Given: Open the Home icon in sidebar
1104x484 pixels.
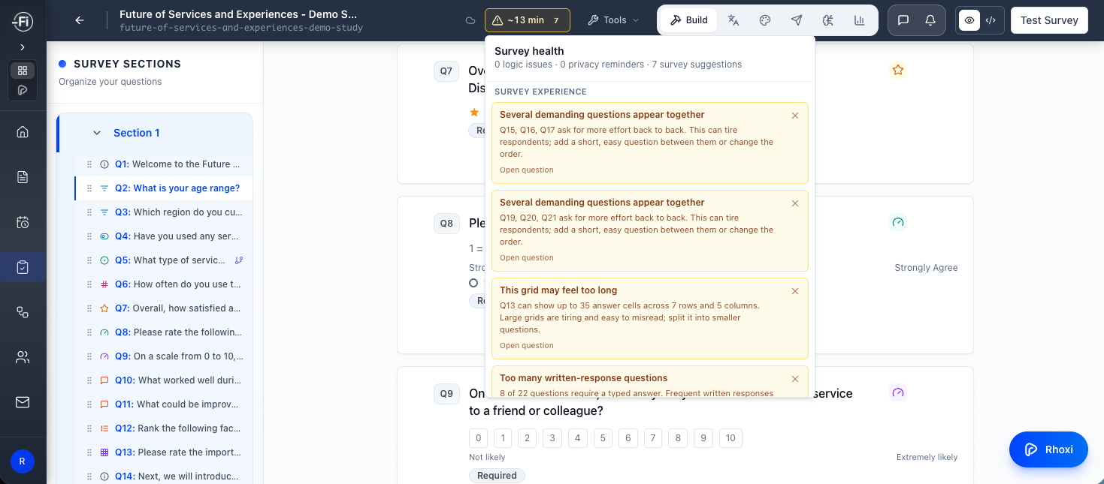Looking at the screenshot, I should tap(23, 132).
